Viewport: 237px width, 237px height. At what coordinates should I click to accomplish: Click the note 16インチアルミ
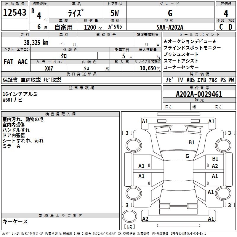tap(20, 94)
